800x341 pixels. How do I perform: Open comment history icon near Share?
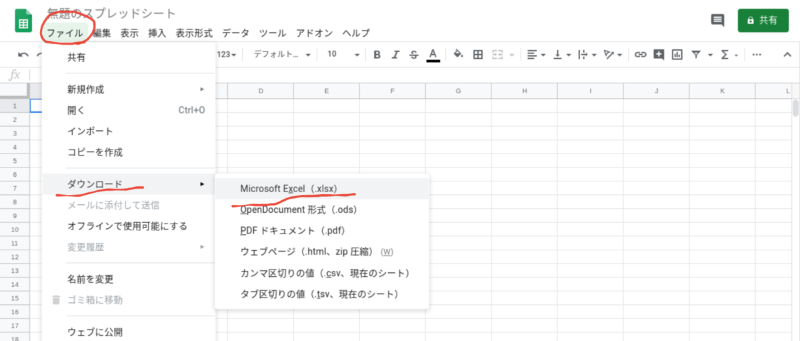[718, 20]
